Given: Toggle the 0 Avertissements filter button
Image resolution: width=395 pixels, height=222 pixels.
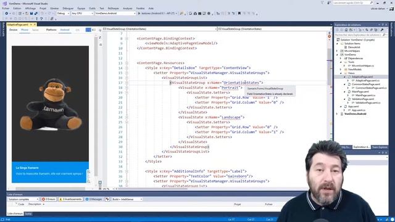Looking at the screenshot, I should pyautogui.click(x=70, y=199).
